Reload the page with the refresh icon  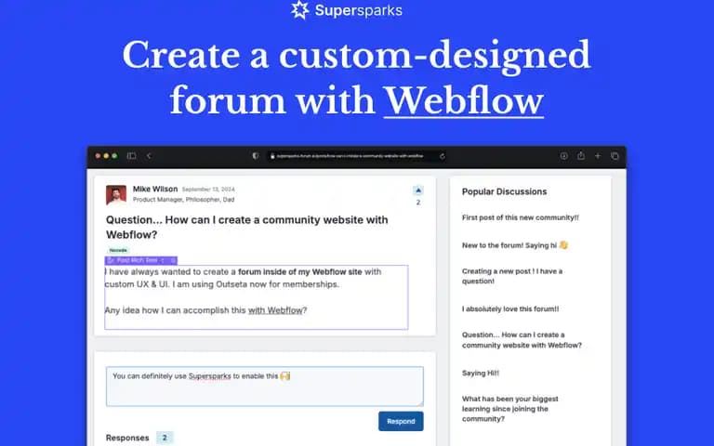[442, 156]
